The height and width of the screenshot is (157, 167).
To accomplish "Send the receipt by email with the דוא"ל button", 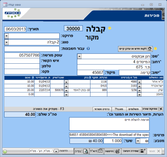I will coord(97,151).
